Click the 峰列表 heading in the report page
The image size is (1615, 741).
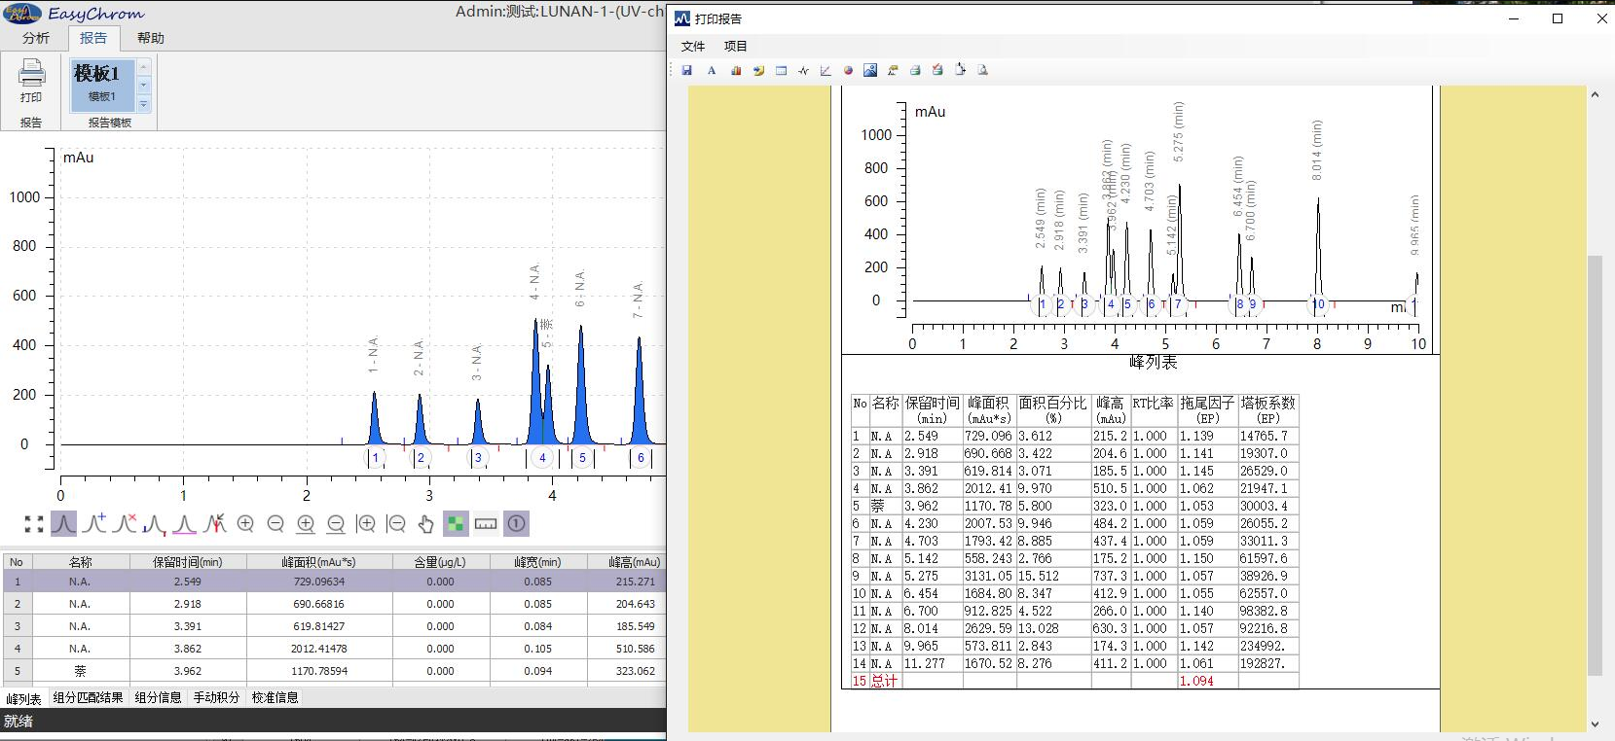(1153, 362)
